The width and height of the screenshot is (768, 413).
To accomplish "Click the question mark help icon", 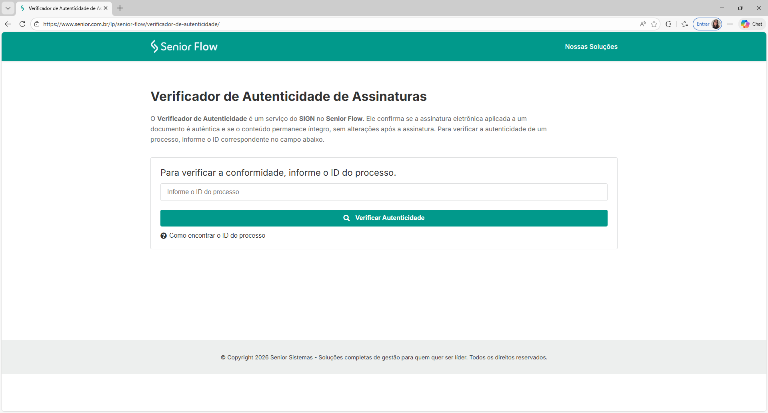I will tap(164, 236).
